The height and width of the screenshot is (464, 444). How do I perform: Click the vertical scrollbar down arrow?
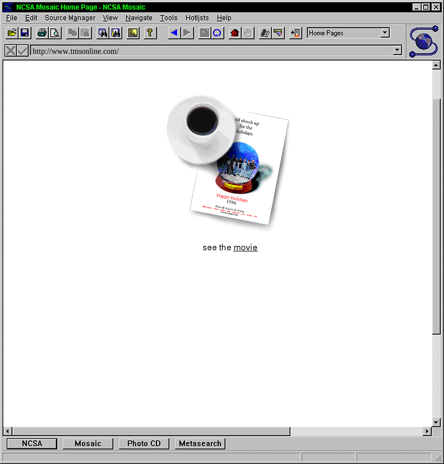[x=436, y=422]
